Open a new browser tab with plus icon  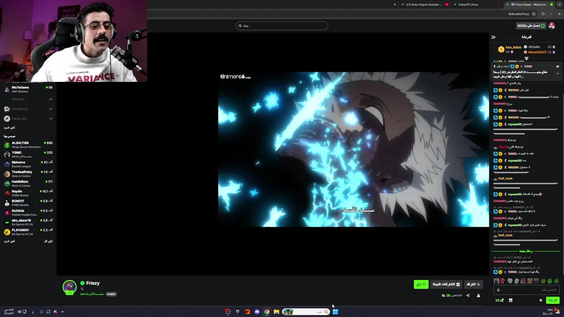(x=395, y=4)
